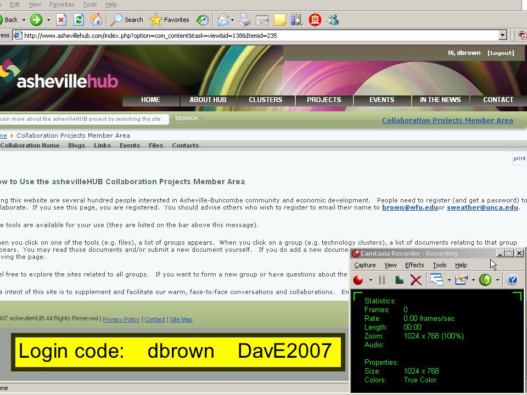This screenshot has width=527, height=395.
Task: Open Files in collaboration menu
Action: pyautogui.click(x=156, y=145)
